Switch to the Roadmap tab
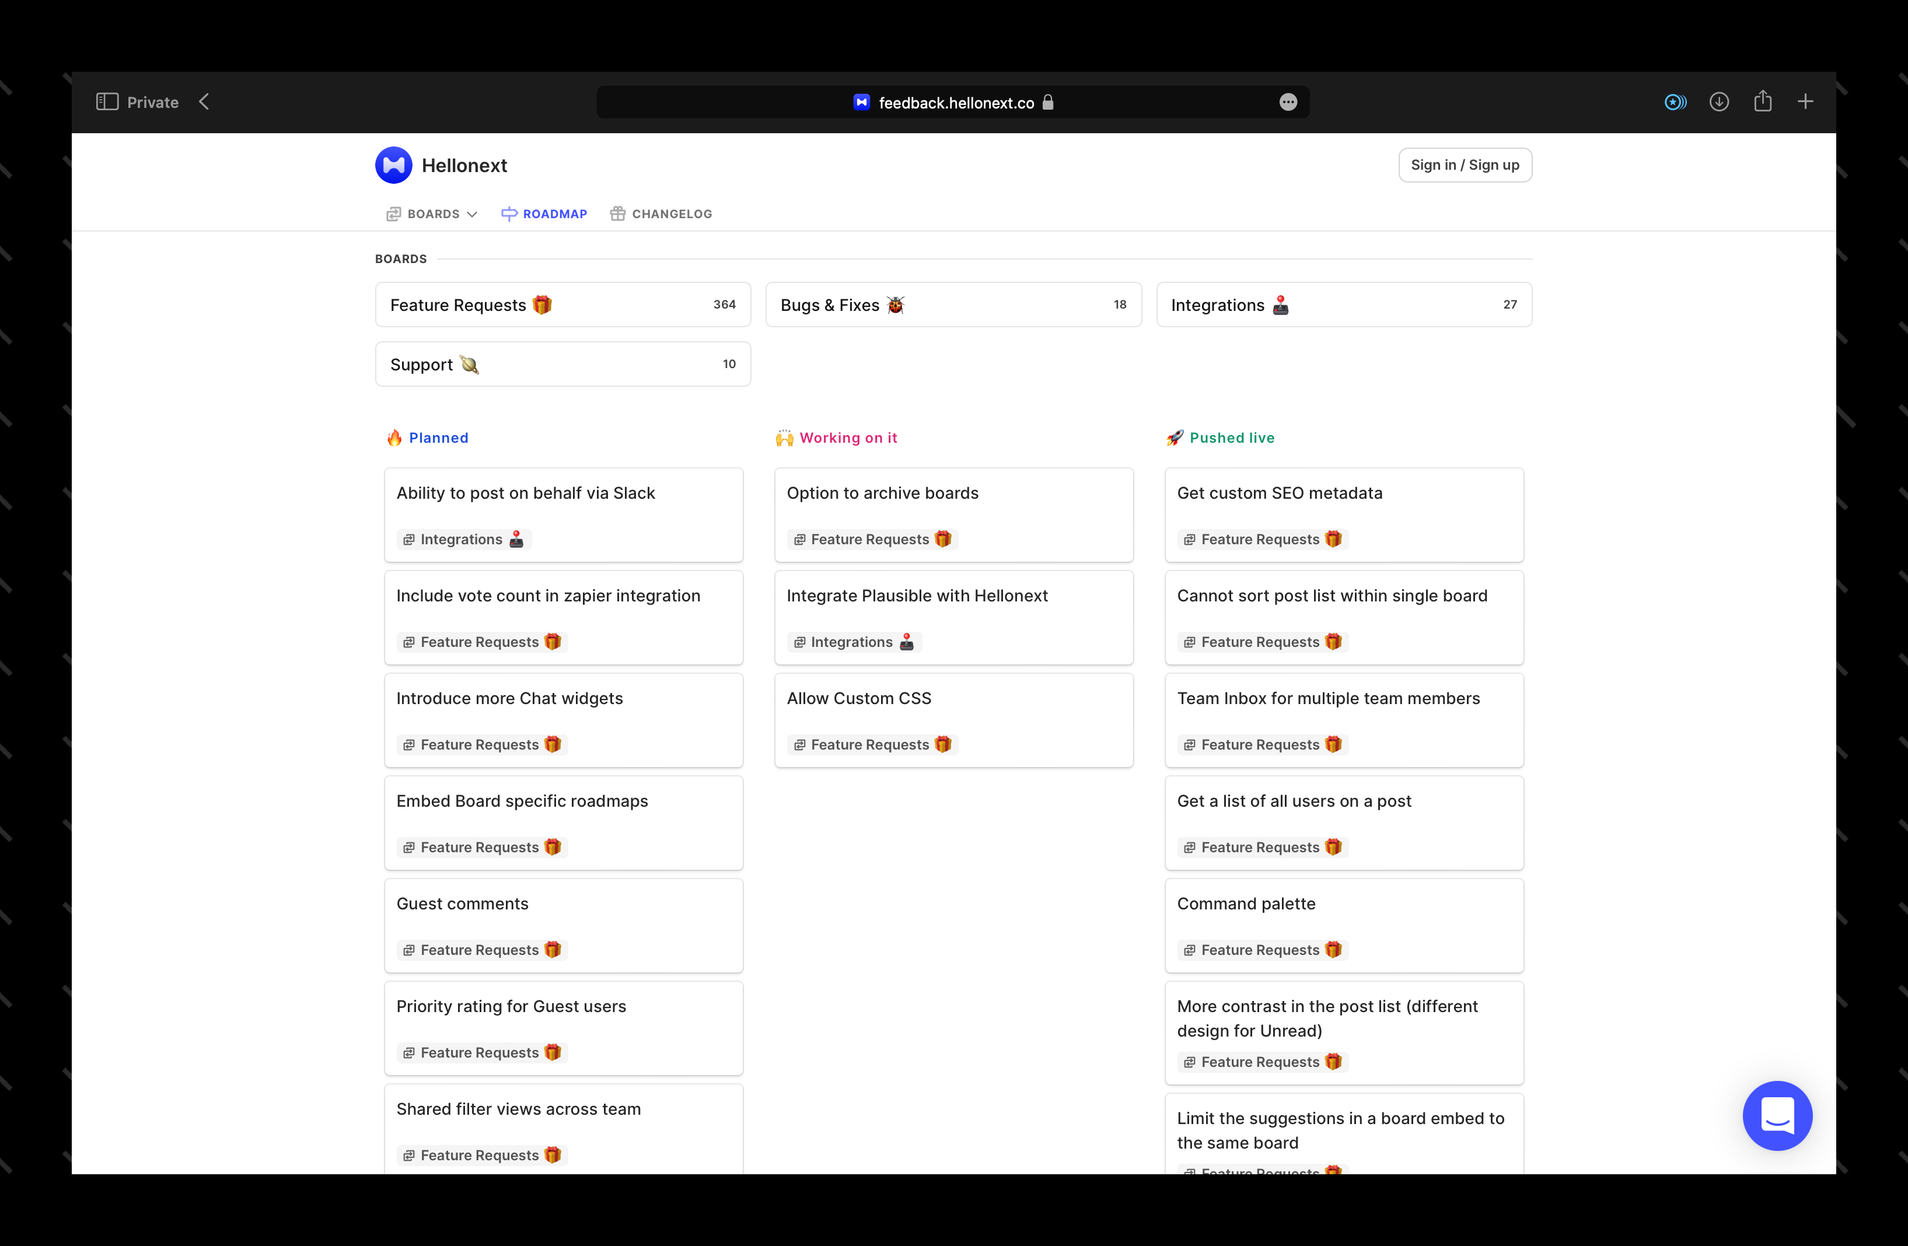 pos(544,214)
